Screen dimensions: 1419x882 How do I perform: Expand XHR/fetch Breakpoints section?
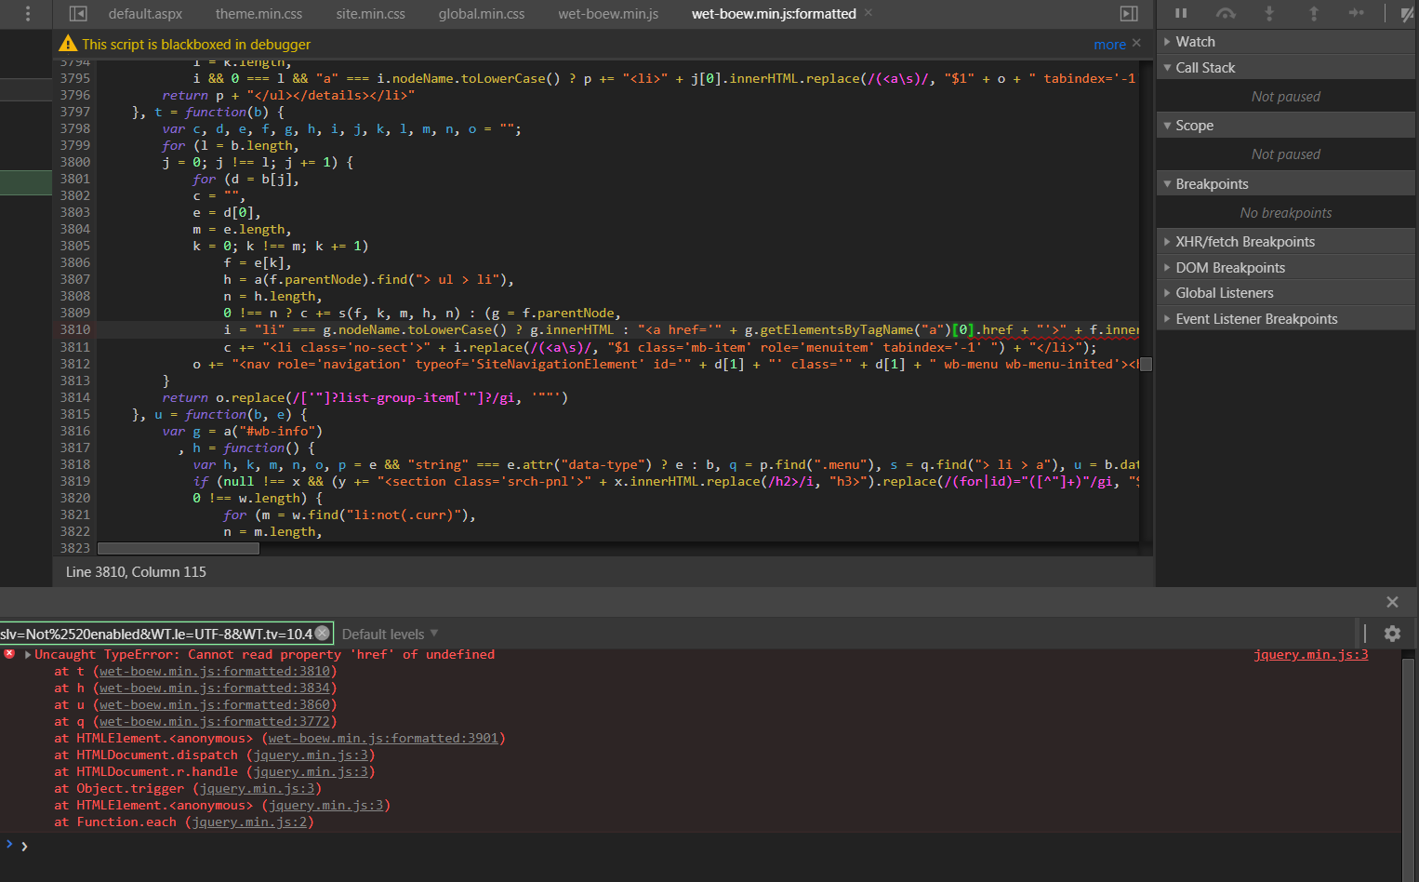(1285, 242)
